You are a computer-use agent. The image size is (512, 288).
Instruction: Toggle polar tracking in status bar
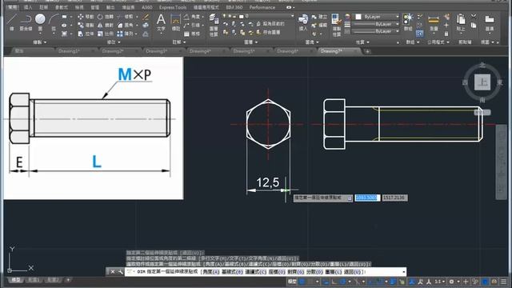pos(342,281)
